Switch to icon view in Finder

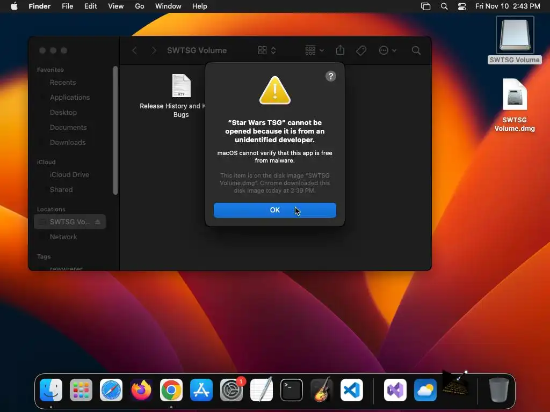pos(262,50)
